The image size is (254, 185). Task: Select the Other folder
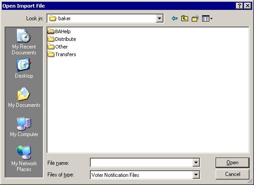58,47
